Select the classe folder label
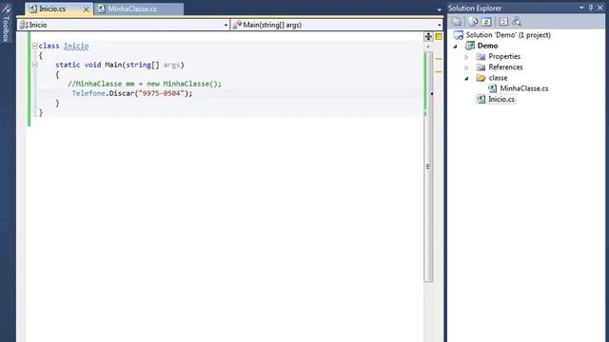This screenshot has height=342, width=609. 498,78
